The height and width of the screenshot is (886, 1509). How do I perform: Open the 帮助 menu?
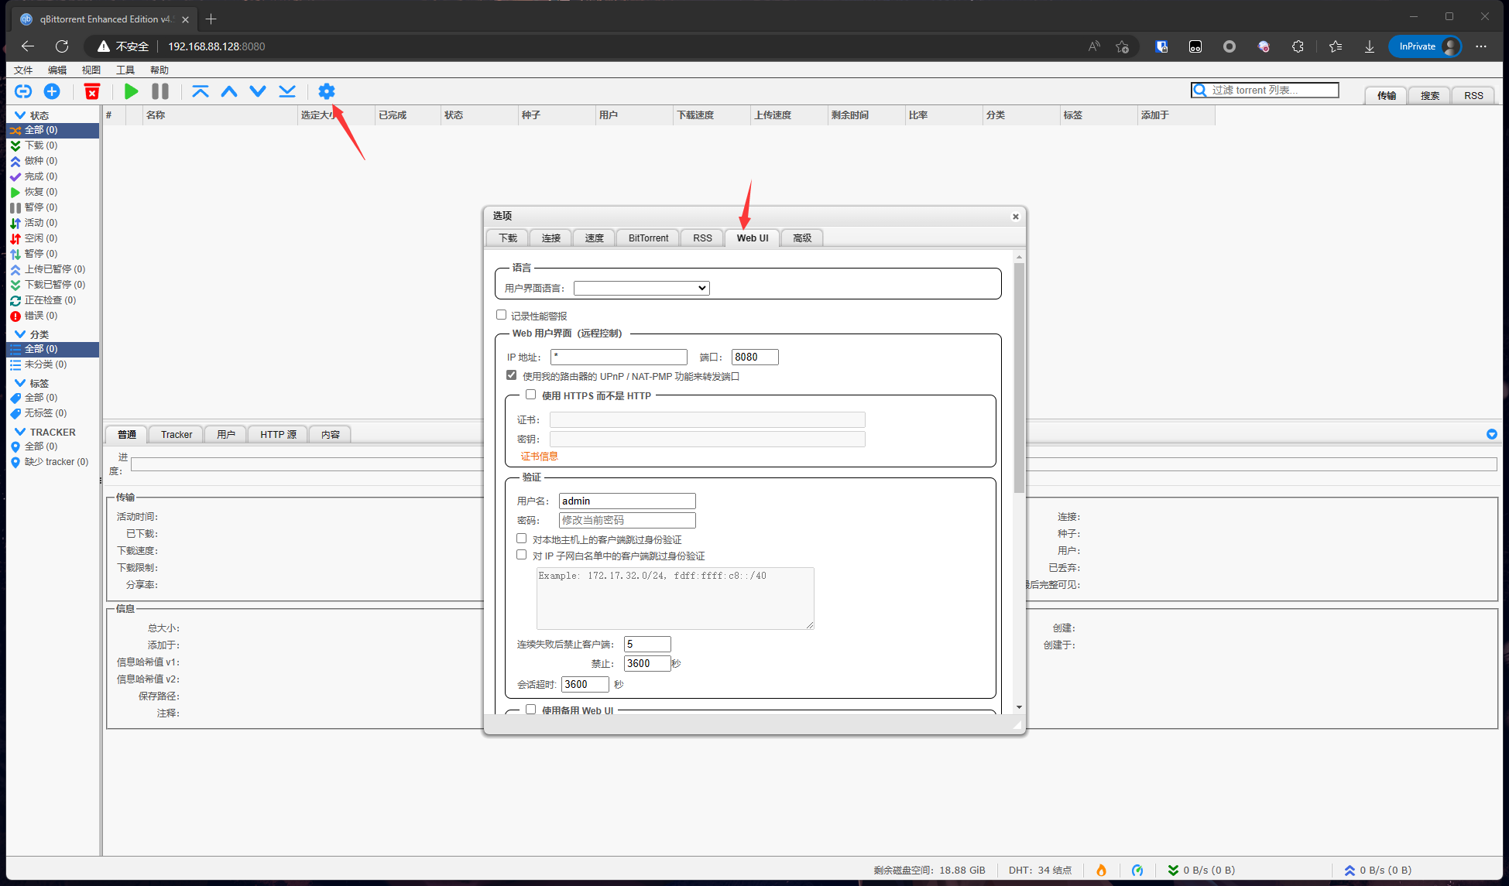(x=159, y=70)
